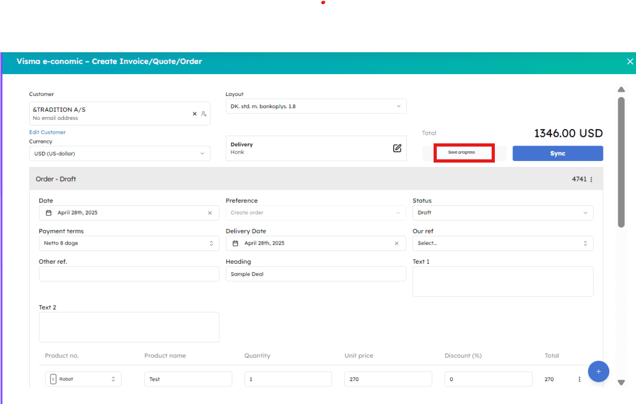Image resolution: width=636 pixels, height=404 pixels.
Task: Click the No email address text
Action: [55, 118]
